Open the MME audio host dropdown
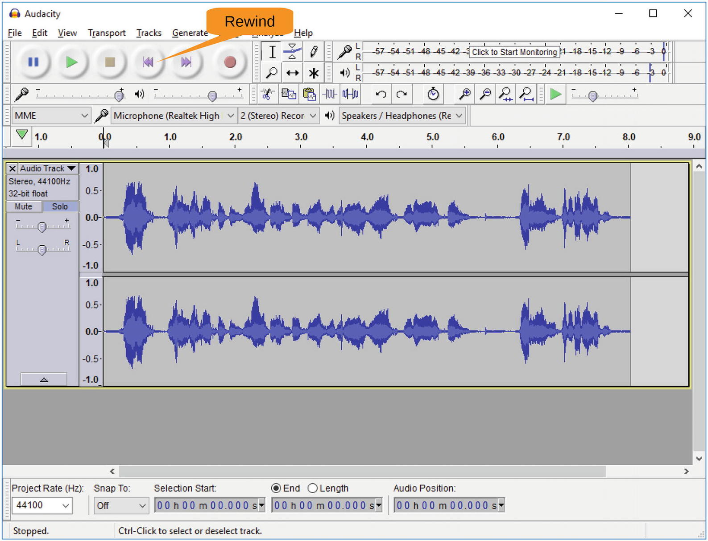The width and height of the screenshot is (708, 541). (51, 116)
